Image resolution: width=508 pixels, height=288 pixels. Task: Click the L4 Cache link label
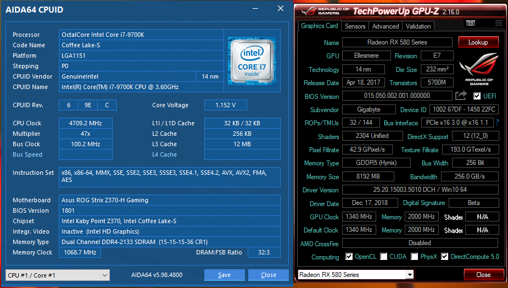[x=165, y=154]
